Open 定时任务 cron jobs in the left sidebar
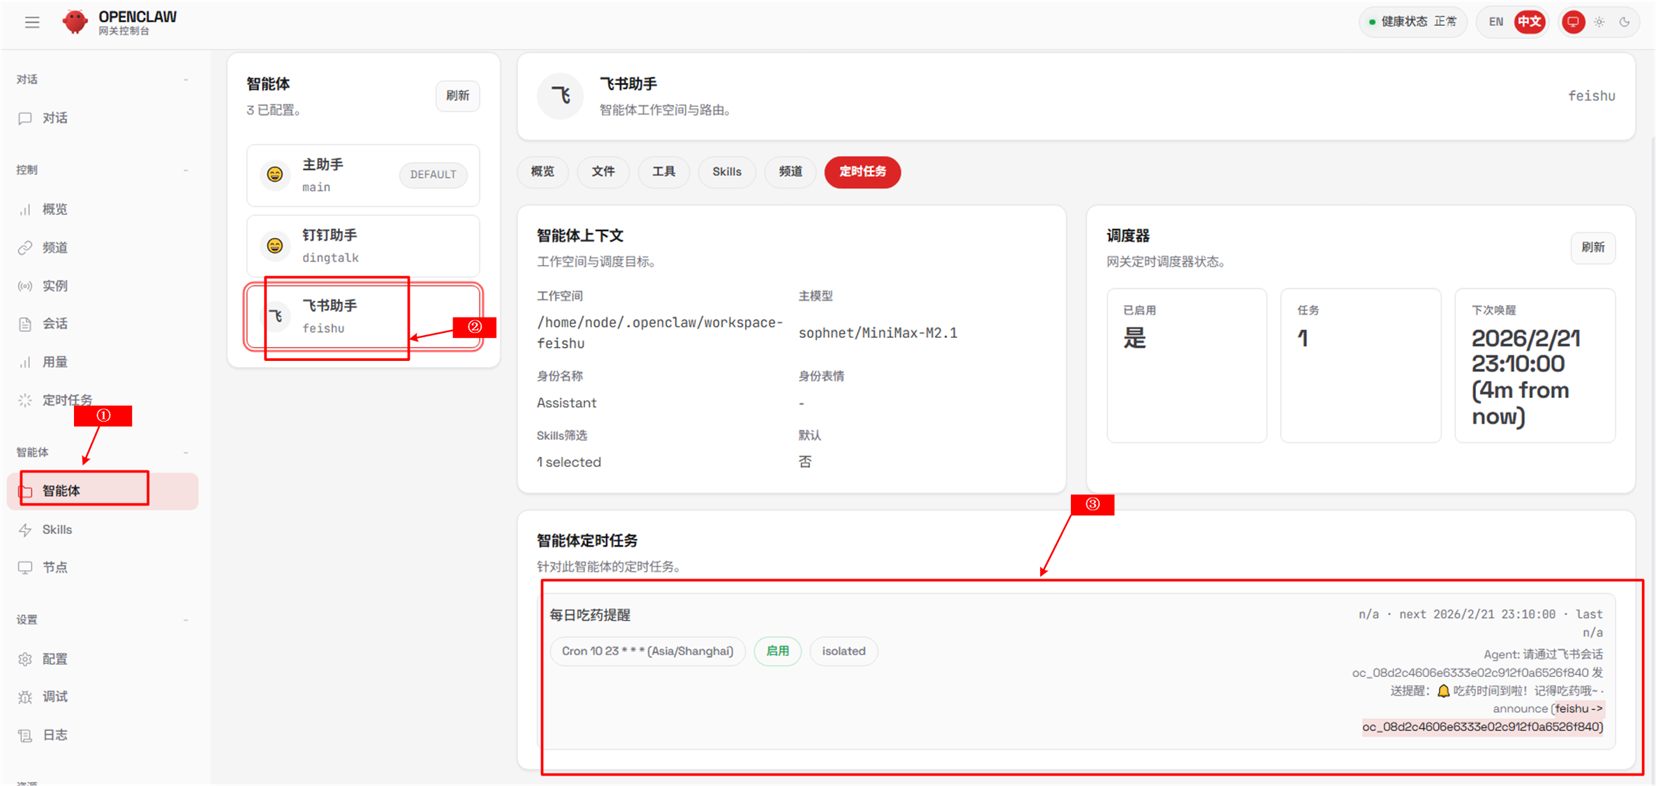Viewport: 1656px width, 786px height. [103, 400]
